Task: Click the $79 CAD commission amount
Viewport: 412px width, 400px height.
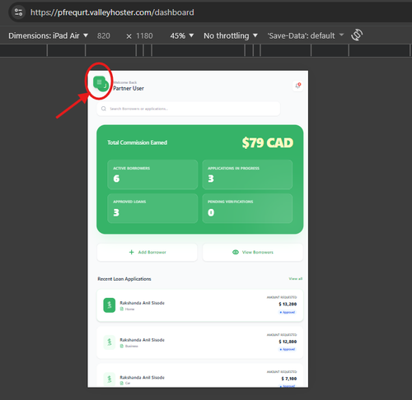Action: [x=268, y=142]
